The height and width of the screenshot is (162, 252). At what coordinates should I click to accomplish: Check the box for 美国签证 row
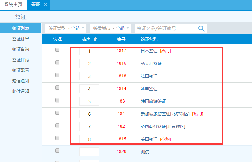click(x=57, y=139)
